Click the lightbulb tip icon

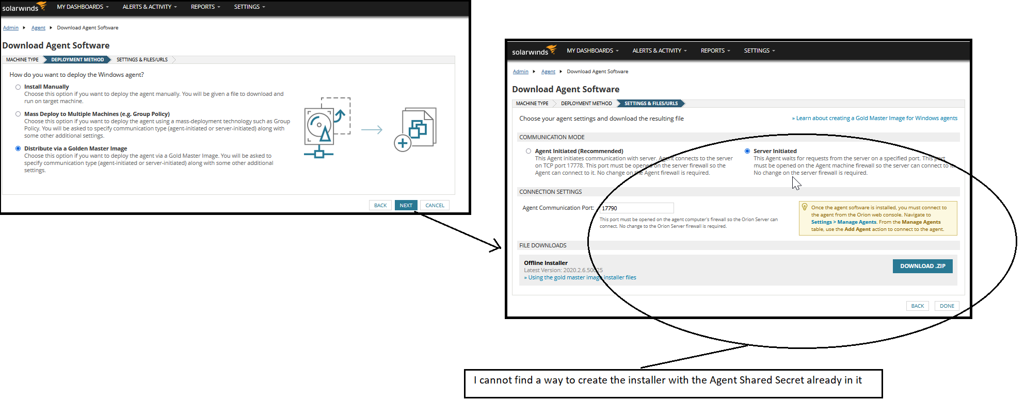pyautogui.click(x=804, y=207)
